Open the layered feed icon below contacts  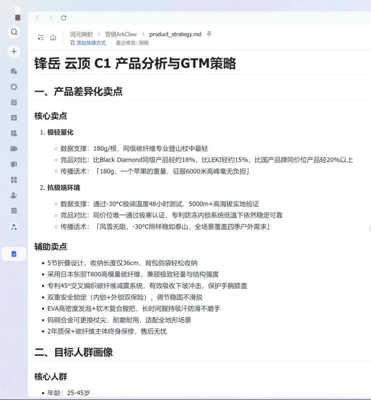14,211
